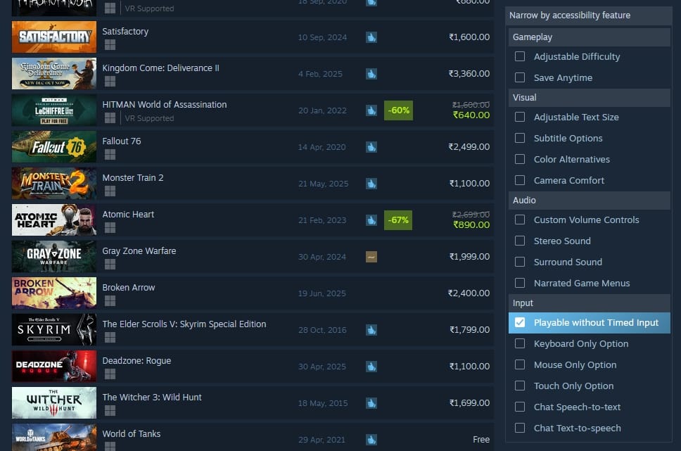Click the Windows icon under The Witcher 3
The width and height of the screenshot is (681, 451).
pos(110,410)
